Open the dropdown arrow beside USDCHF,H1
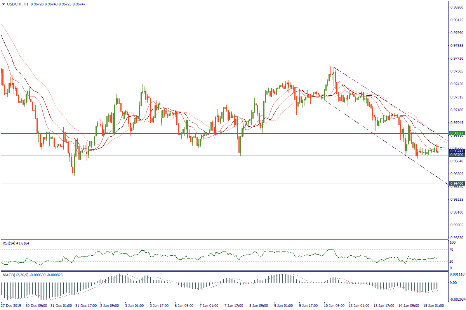The height and width of the screenshot is (310, 466). [x=3, y=3]
